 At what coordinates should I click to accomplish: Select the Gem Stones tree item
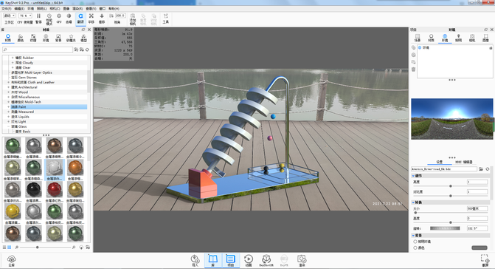click(24, 78)
